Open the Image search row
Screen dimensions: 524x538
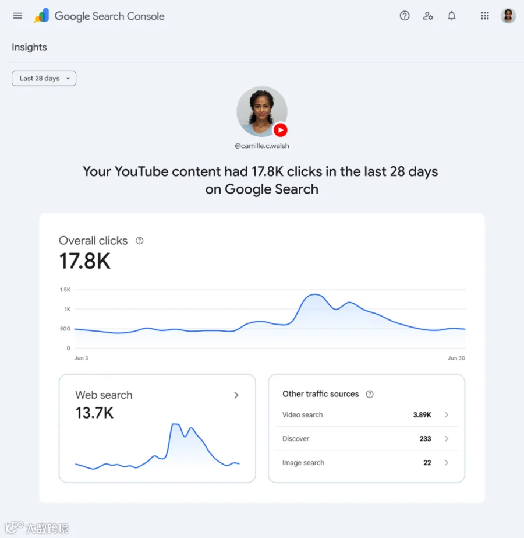366,463
